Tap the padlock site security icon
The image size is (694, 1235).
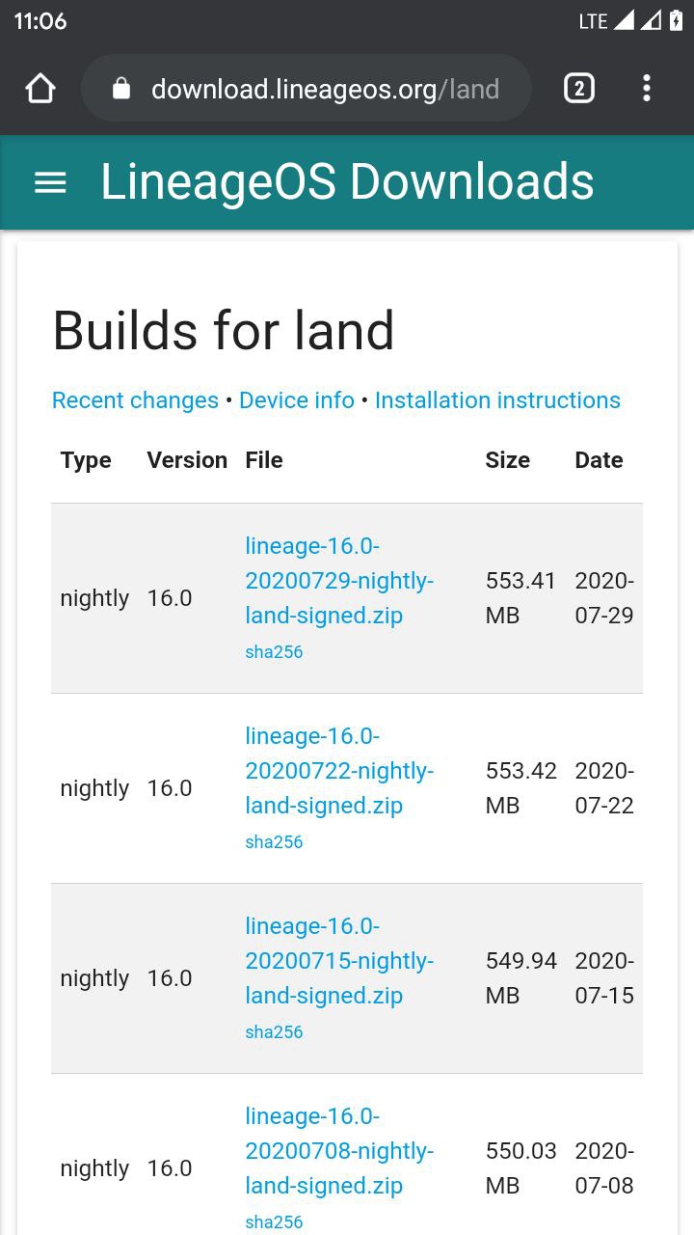click(x=120, y=89)
